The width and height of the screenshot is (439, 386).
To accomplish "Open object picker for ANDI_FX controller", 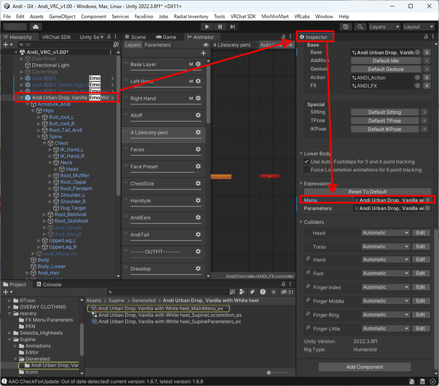I will (x=418, y=86).
